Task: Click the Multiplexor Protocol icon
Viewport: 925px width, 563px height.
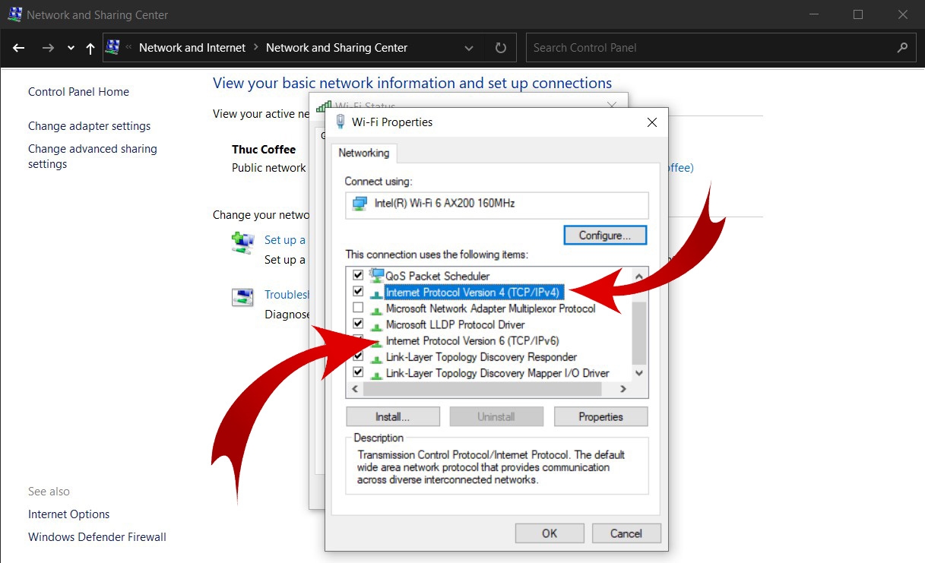Action: [x=375, y=309]
